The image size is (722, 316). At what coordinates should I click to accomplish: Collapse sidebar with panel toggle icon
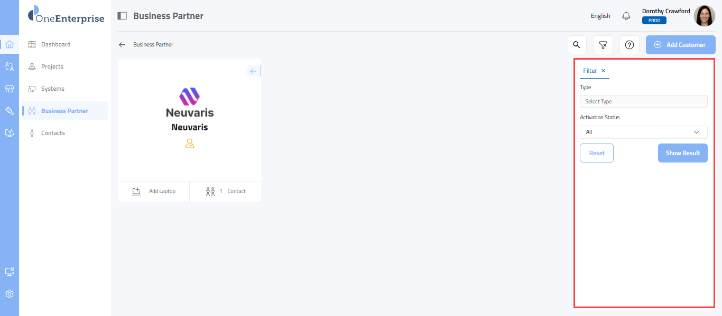tap(122, 16)
